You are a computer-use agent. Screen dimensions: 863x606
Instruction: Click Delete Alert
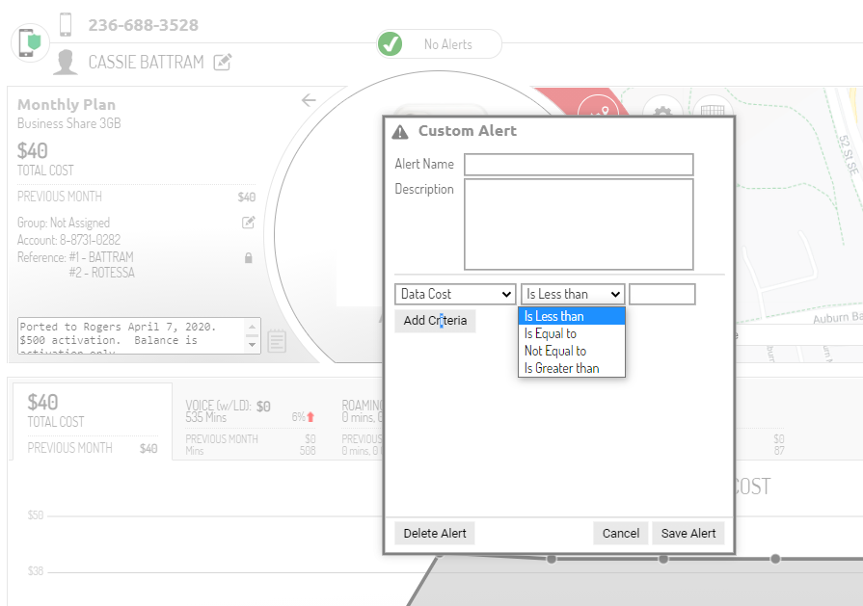434,533
